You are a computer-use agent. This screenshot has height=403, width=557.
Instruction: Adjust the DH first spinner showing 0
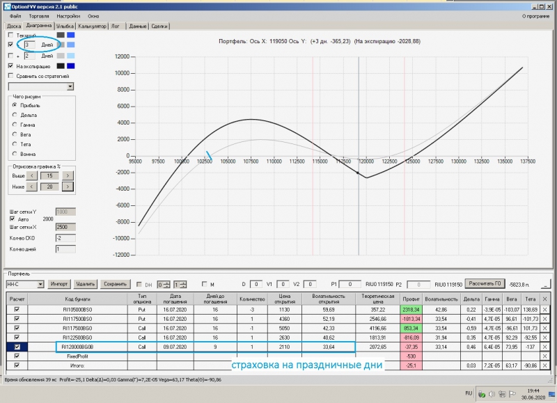pyautogui.click(x=164, y=285)
